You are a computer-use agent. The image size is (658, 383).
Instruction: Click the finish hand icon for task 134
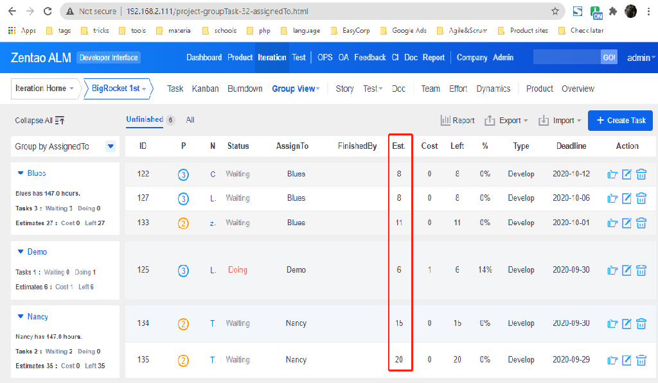tap(612, 323)
